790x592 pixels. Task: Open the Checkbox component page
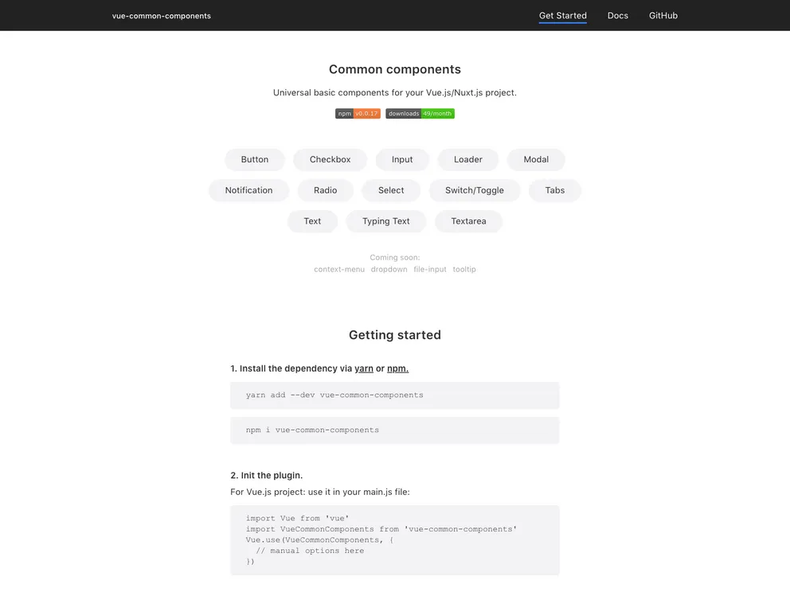pos(330,160)
